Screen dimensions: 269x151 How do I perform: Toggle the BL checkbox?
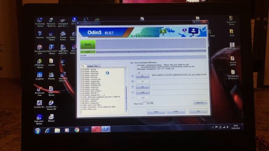[133, 76]
